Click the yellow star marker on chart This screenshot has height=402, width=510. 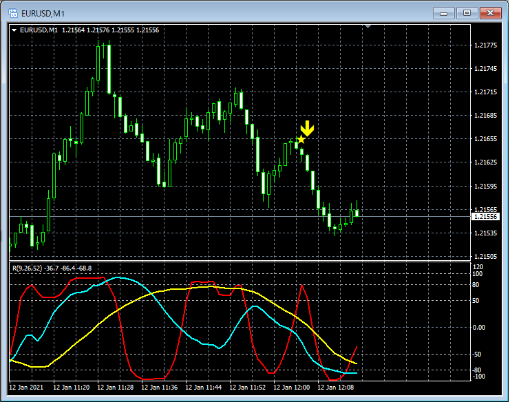coord(300,140)
